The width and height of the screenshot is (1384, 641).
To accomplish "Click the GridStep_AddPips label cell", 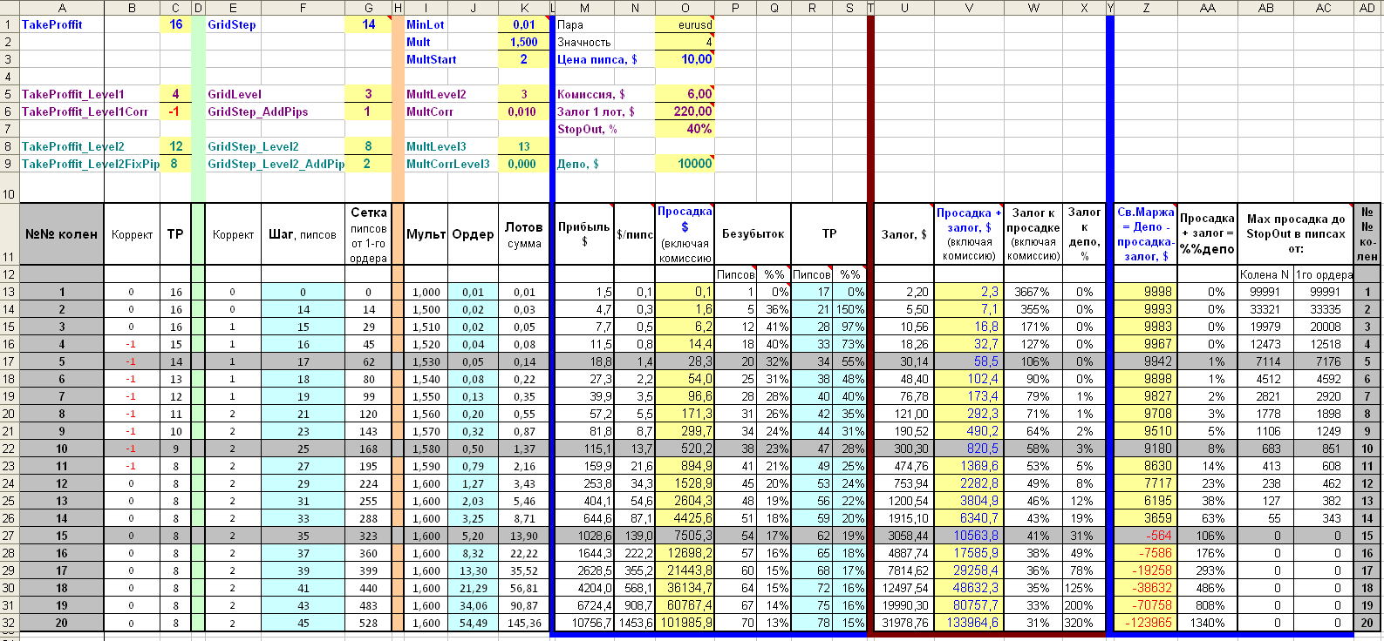I will (275, 111).
